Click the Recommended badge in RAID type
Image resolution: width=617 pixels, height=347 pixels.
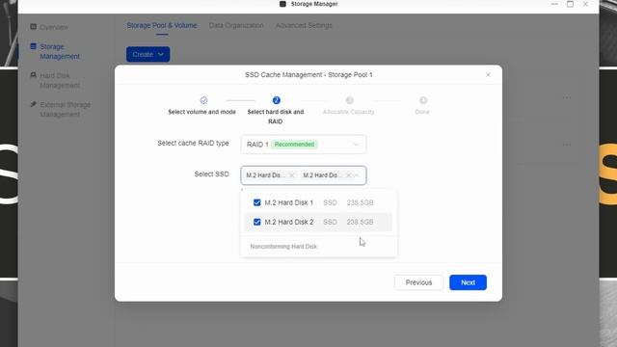tap(294, 145)
